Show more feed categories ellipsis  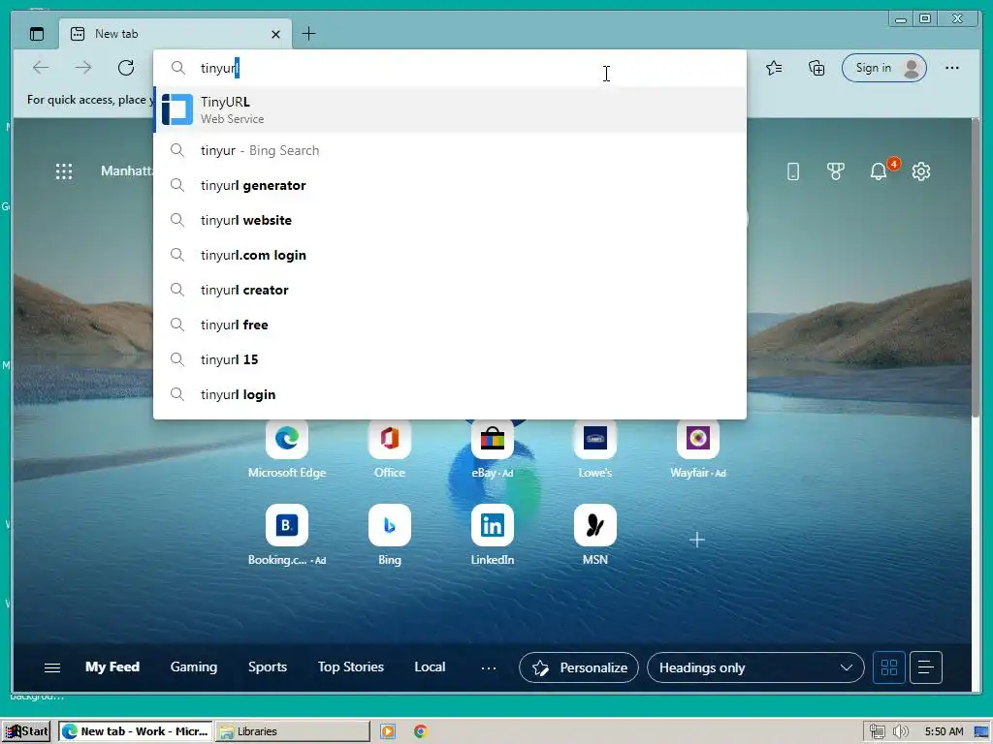489,667
